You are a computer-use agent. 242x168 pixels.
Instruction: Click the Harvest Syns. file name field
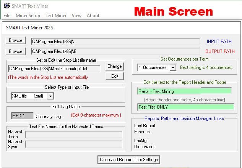(x=74, y=144)
